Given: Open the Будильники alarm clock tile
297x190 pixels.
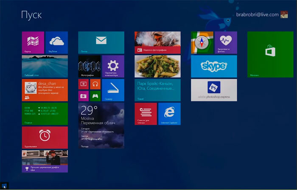Looking at the screenshot, I should click(x=45, y=137).
